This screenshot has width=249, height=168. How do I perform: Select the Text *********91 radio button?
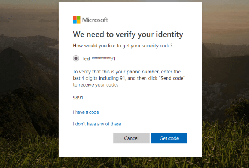tap(76, 58)
